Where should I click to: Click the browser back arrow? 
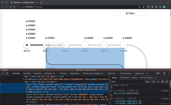pyautogui.click(x=2, y=7)
